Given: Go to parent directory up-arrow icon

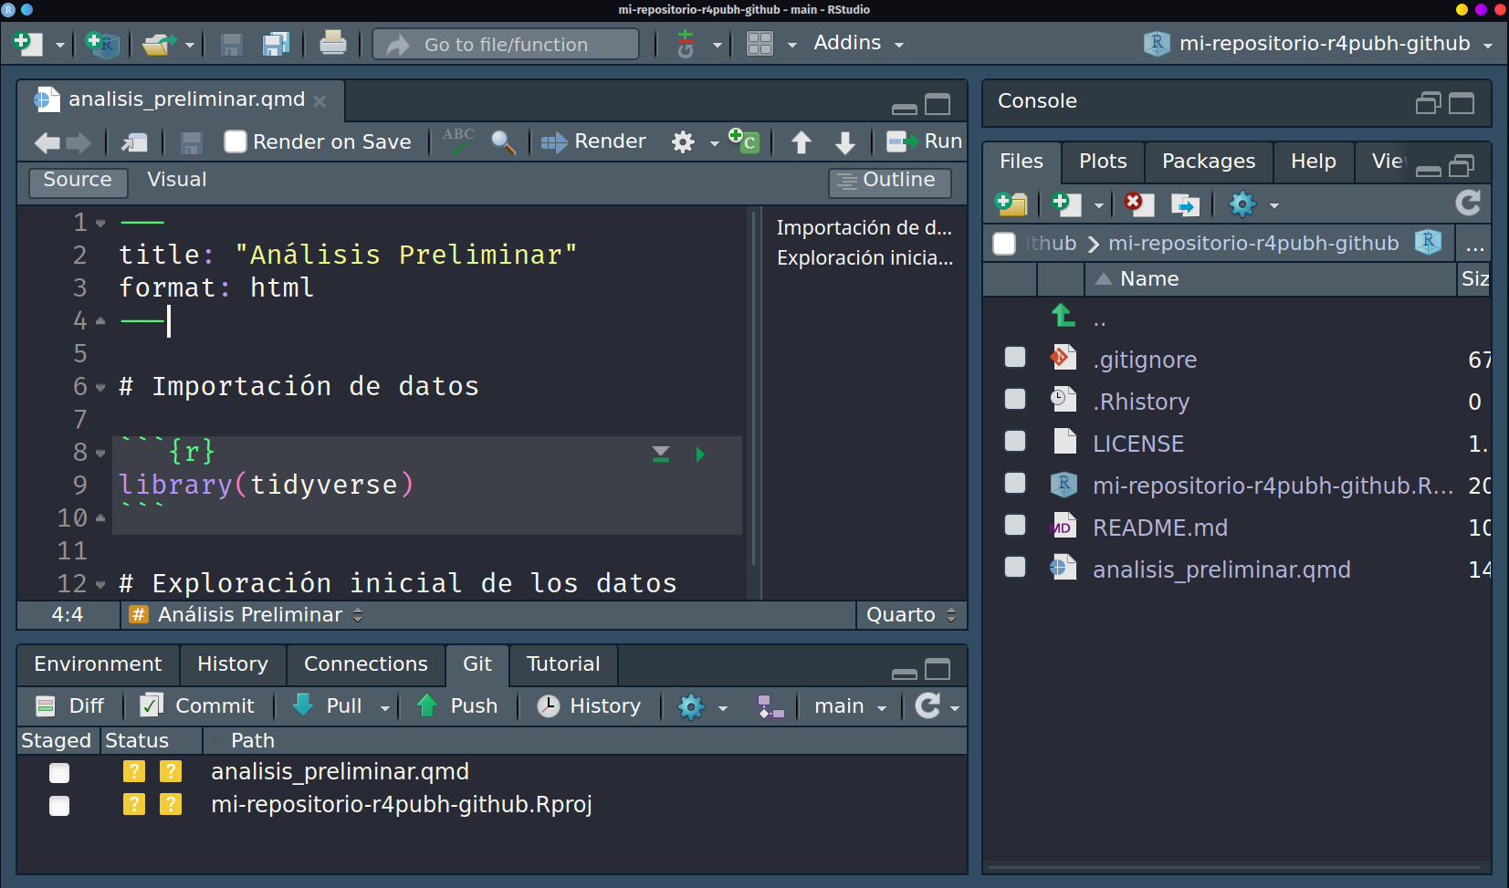Looking at the screenshot, I should [x=1063, y=316].
